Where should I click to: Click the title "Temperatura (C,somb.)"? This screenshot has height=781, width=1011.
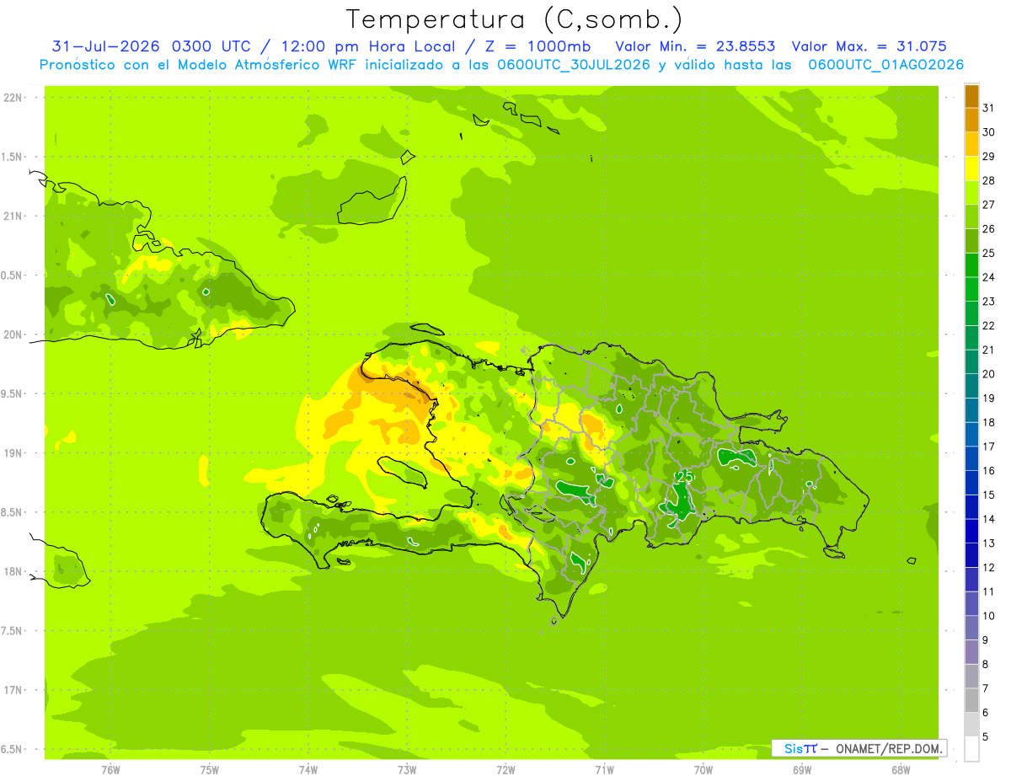point(514,19)
